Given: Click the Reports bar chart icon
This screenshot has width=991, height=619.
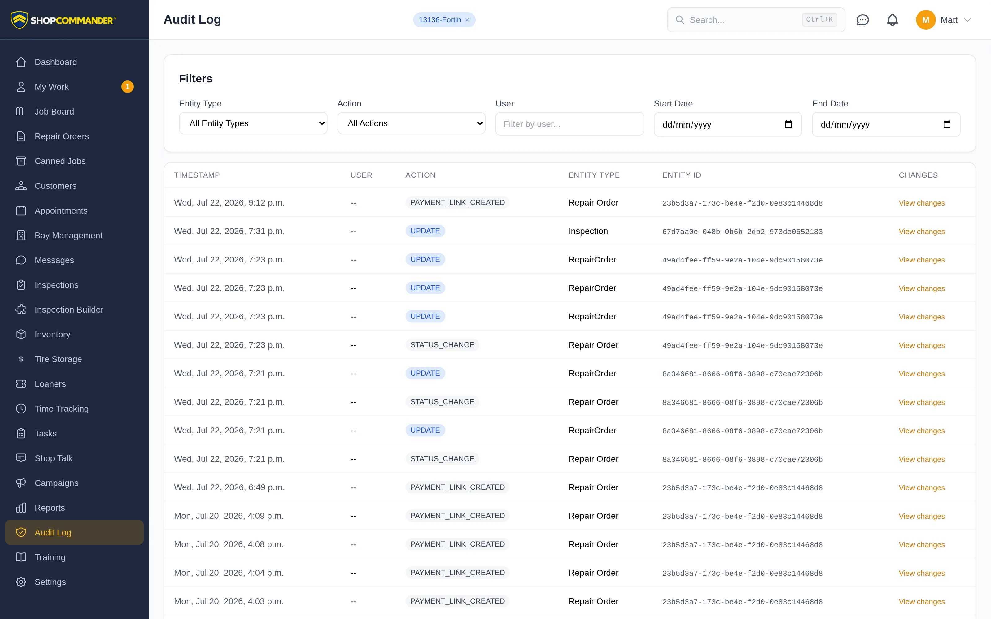Looking at the screenshot, I should click(21, 508).
